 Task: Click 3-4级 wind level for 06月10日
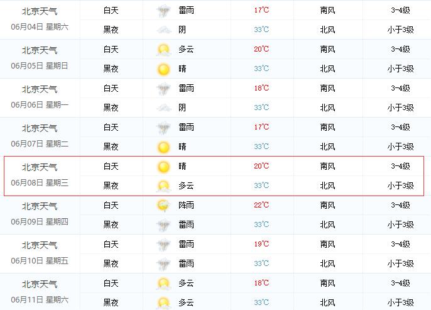tap(400, 244)
